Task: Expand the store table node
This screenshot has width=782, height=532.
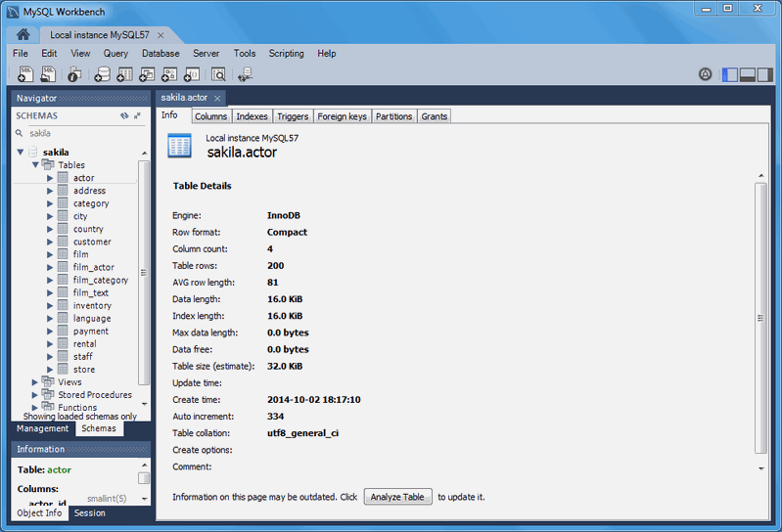Action: click(50, 370)
